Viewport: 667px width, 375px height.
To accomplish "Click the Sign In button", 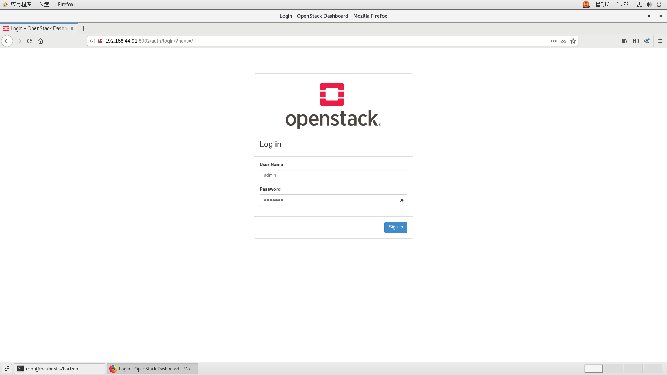I will coord(396,227).
